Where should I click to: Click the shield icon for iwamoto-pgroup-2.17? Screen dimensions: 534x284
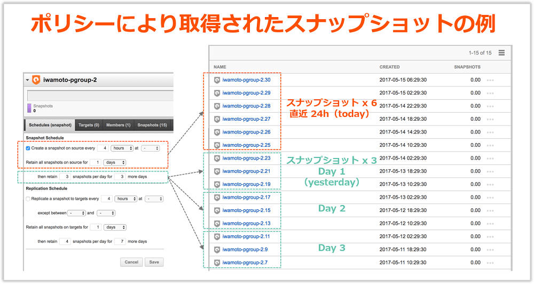pyautogui.click(x=217, y=198)
